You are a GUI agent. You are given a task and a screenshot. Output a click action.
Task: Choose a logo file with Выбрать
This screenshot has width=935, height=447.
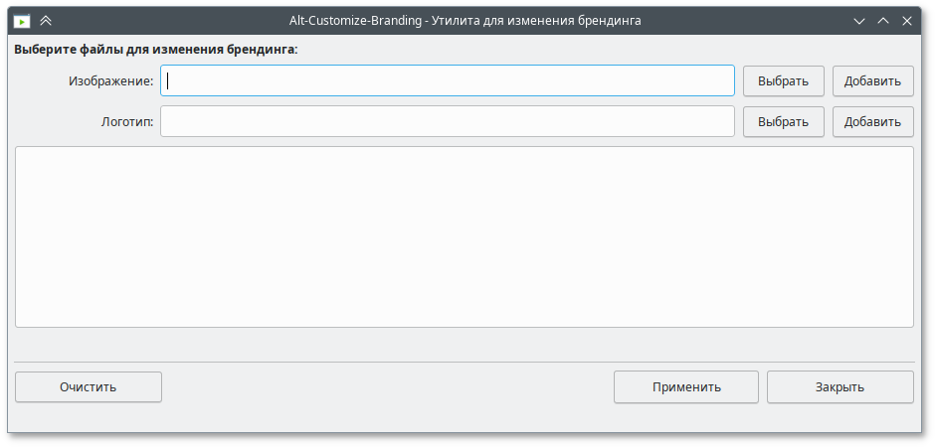[x=783, y=122]
